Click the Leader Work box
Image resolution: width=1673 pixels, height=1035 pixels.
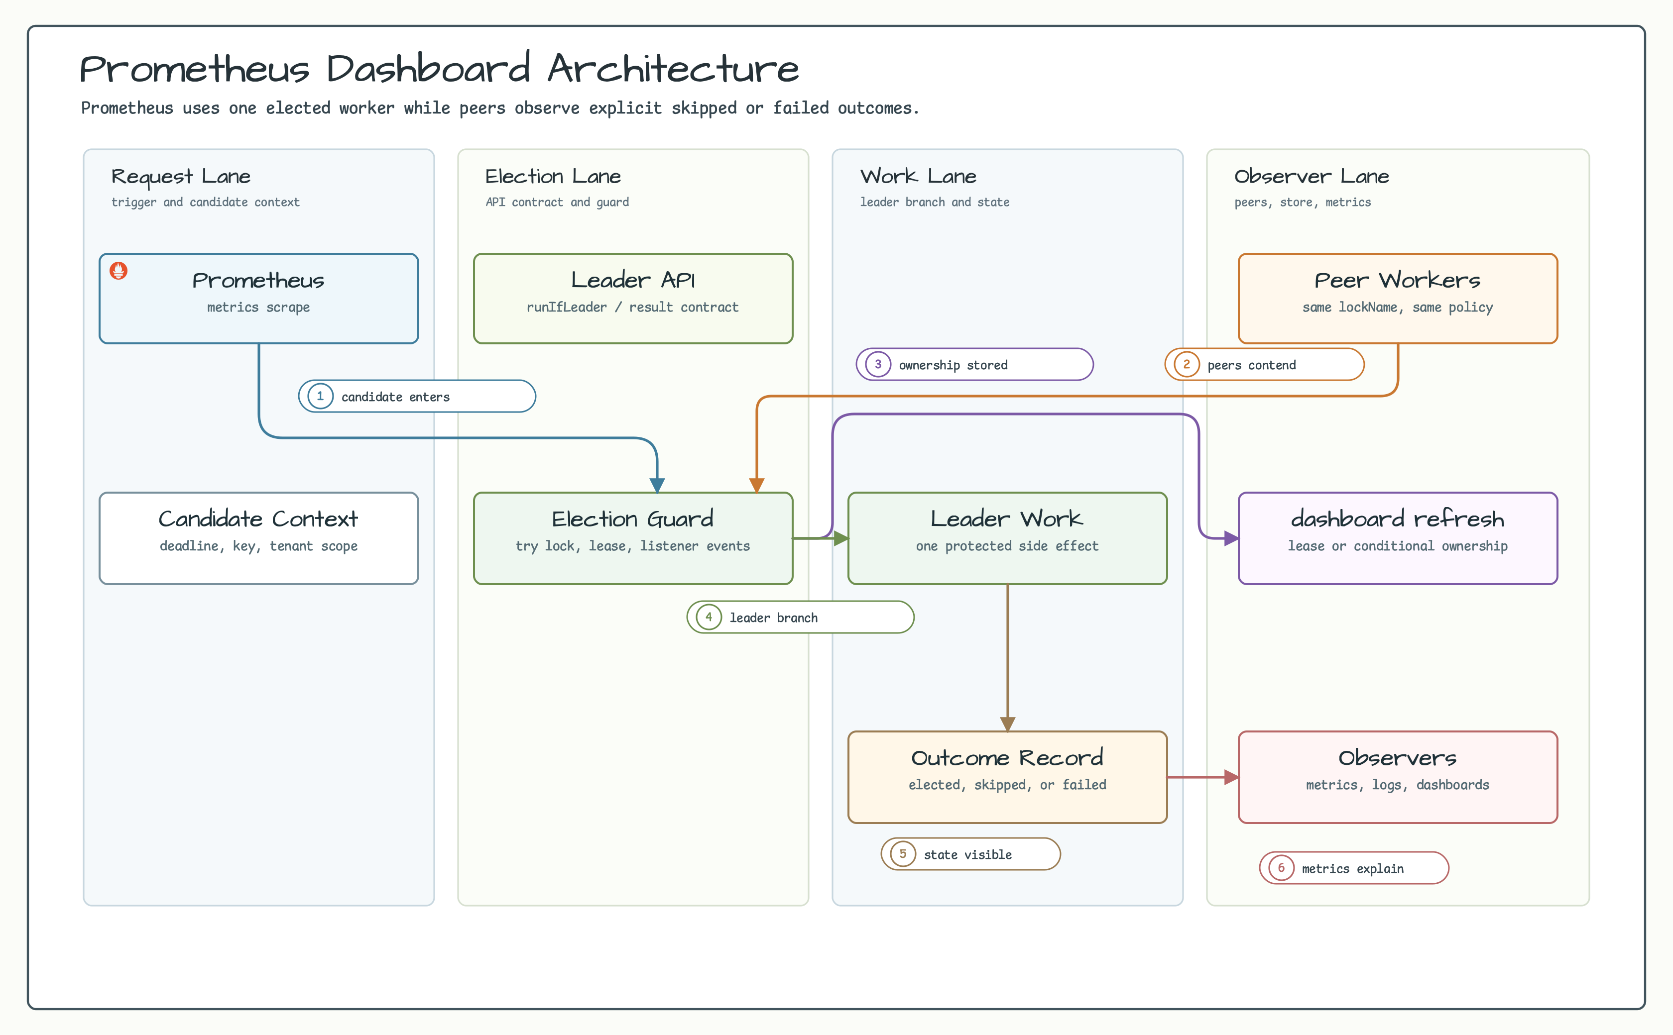point(1007,538)
